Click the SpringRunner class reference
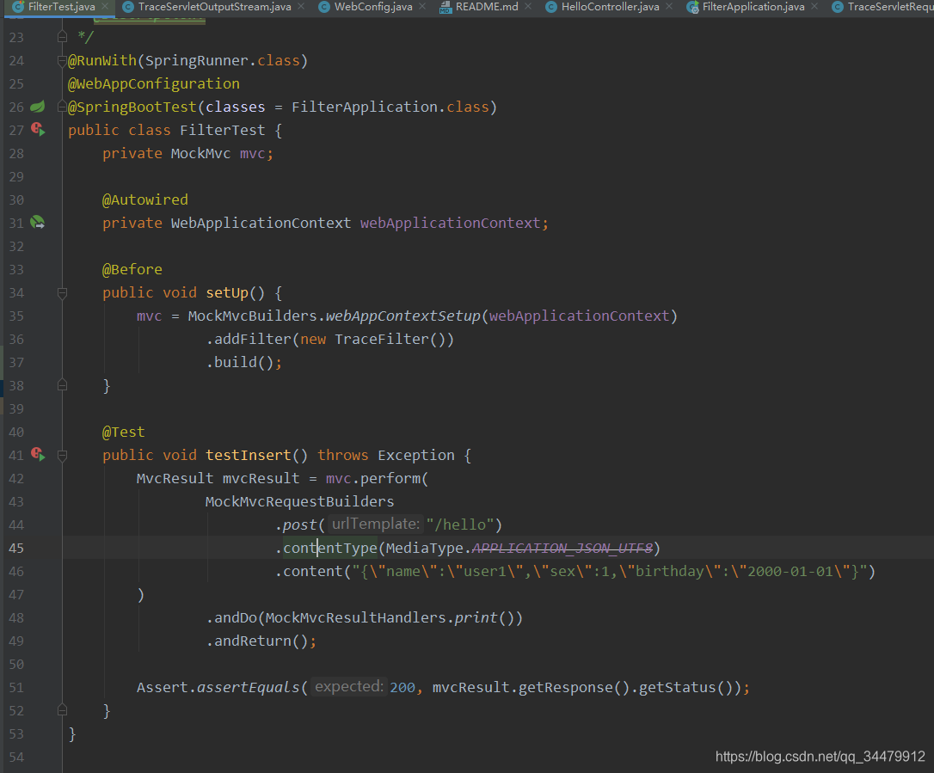The image size is (934, 773). 197,61
